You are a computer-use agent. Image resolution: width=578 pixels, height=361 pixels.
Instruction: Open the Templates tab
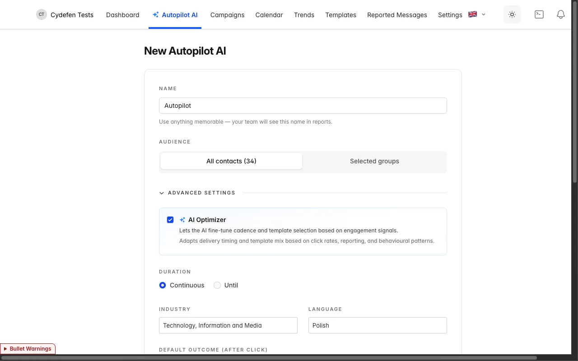coord(340,15)
